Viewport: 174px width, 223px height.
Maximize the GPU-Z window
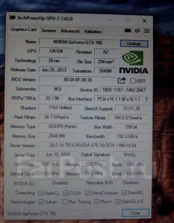point(127,20)
